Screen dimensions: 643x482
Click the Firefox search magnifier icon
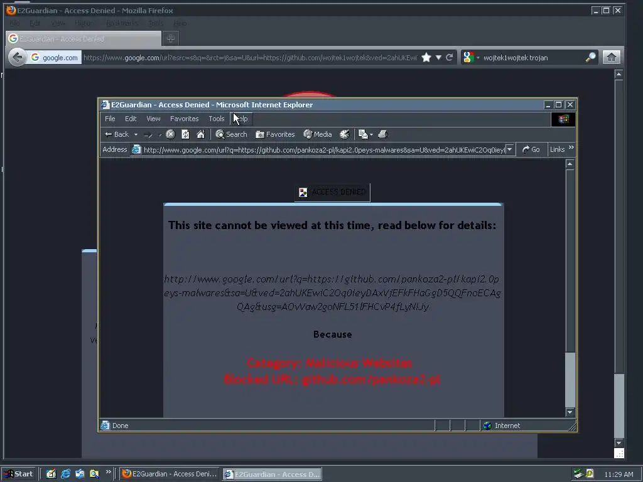tap(590, 57)
